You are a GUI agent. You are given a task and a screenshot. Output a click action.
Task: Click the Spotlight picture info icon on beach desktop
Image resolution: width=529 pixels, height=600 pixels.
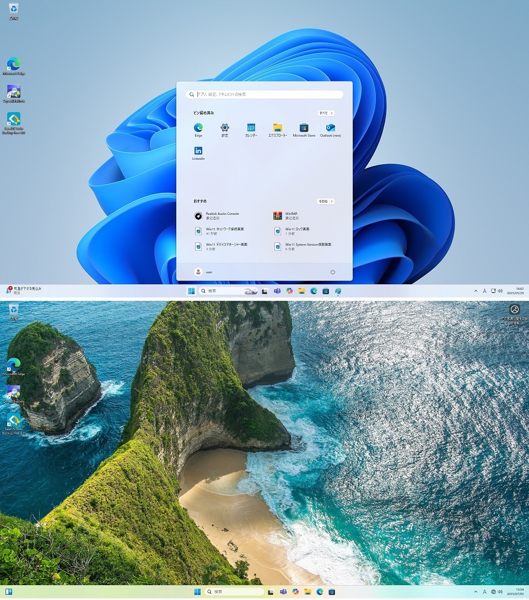point(515,314)
